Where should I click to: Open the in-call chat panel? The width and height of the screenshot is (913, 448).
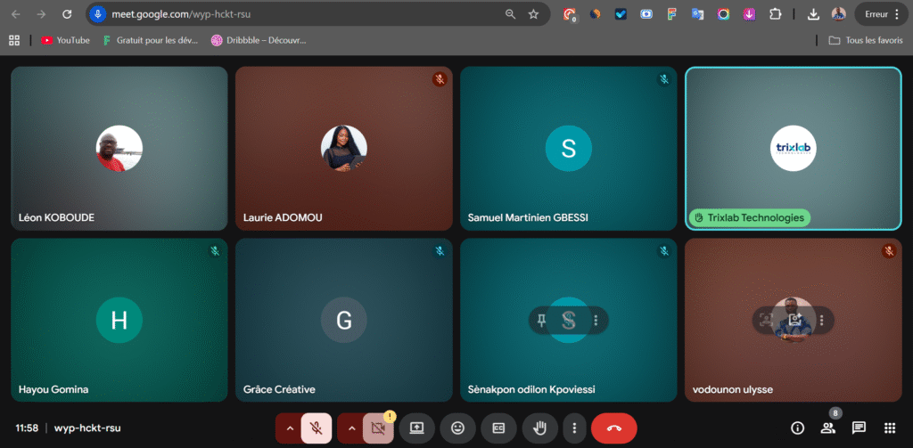coord(859,428)
